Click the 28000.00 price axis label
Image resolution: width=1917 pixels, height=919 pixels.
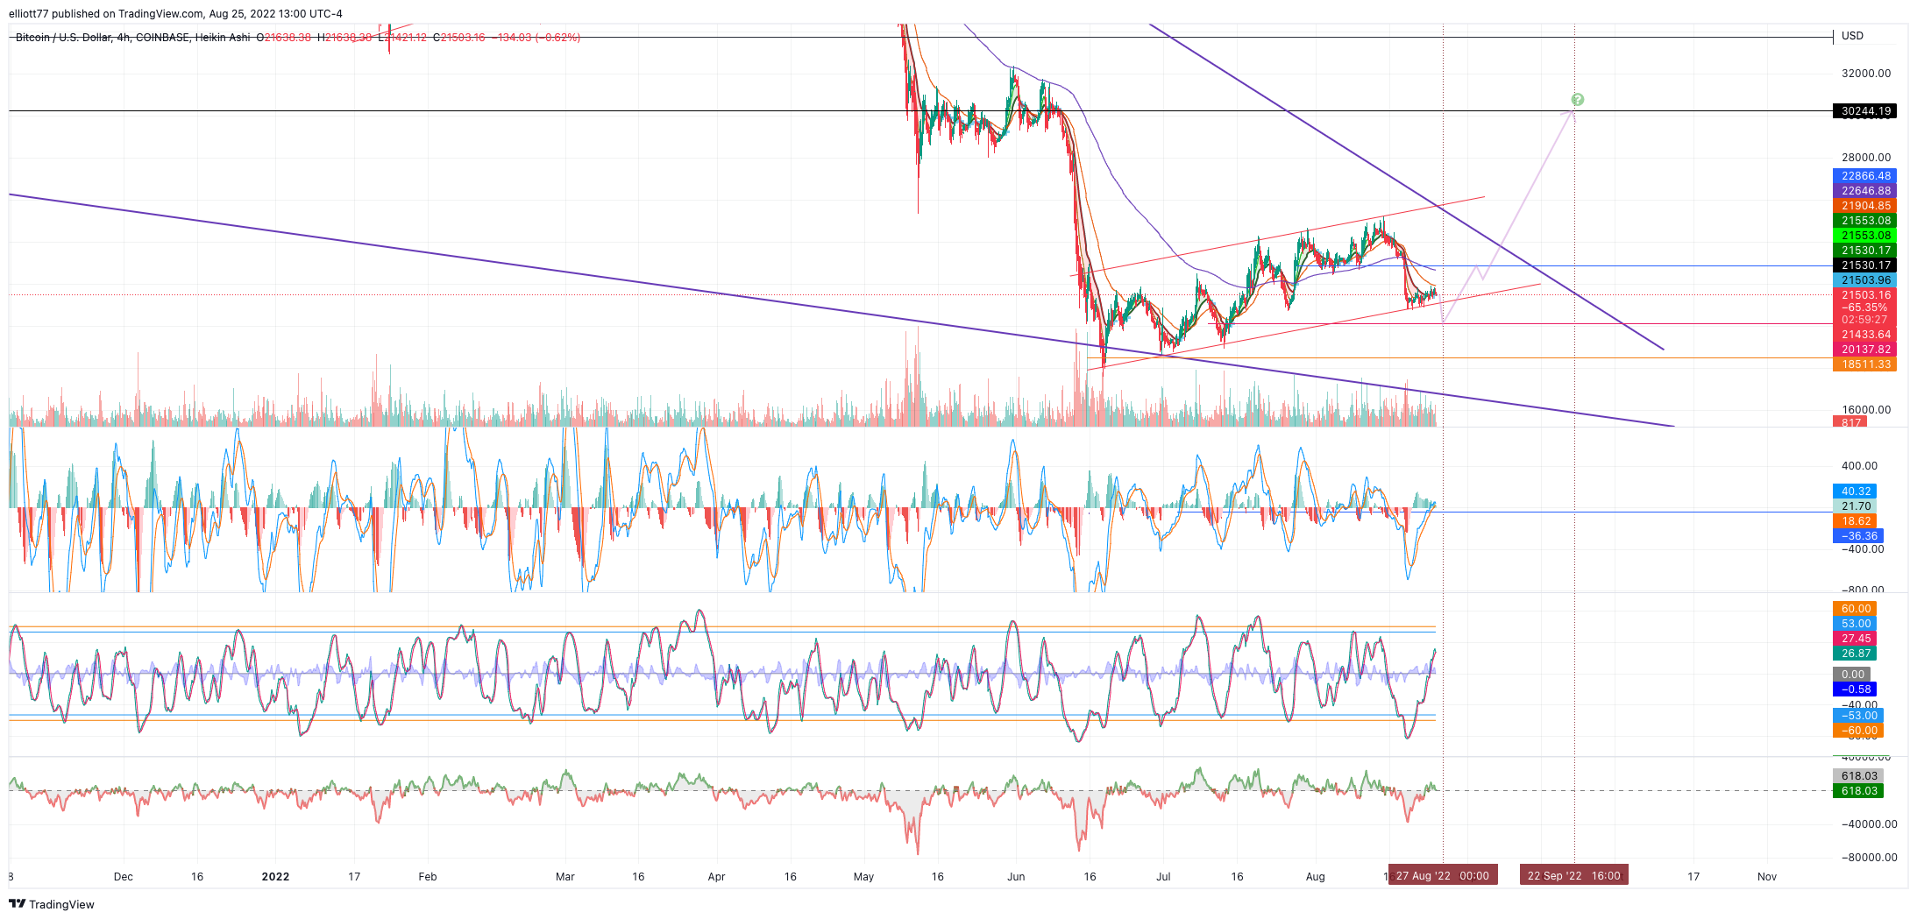(x=1866, y=158)
